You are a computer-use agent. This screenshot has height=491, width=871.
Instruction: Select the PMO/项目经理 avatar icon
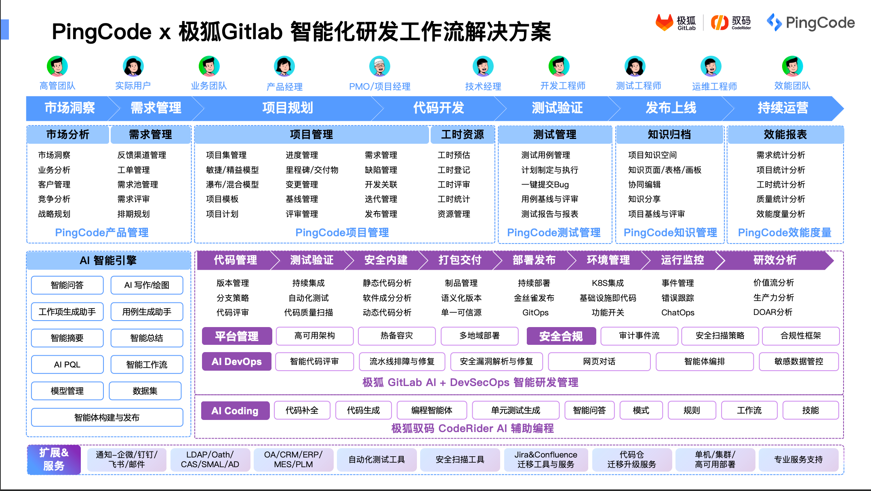[x=379, y=66]
